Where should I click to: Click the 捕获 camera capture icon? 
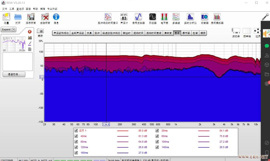(40, 31)
